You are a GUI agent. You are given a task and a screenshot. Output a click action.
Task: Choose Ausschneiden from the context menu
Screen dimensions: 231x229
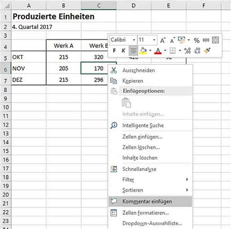pyautogui.click(x=150, y=71)
